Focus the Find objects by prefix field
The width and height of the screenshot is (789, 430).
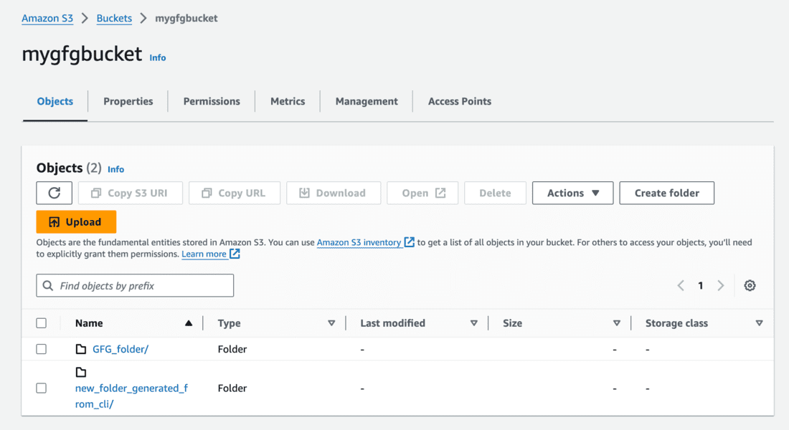point(135,285)
